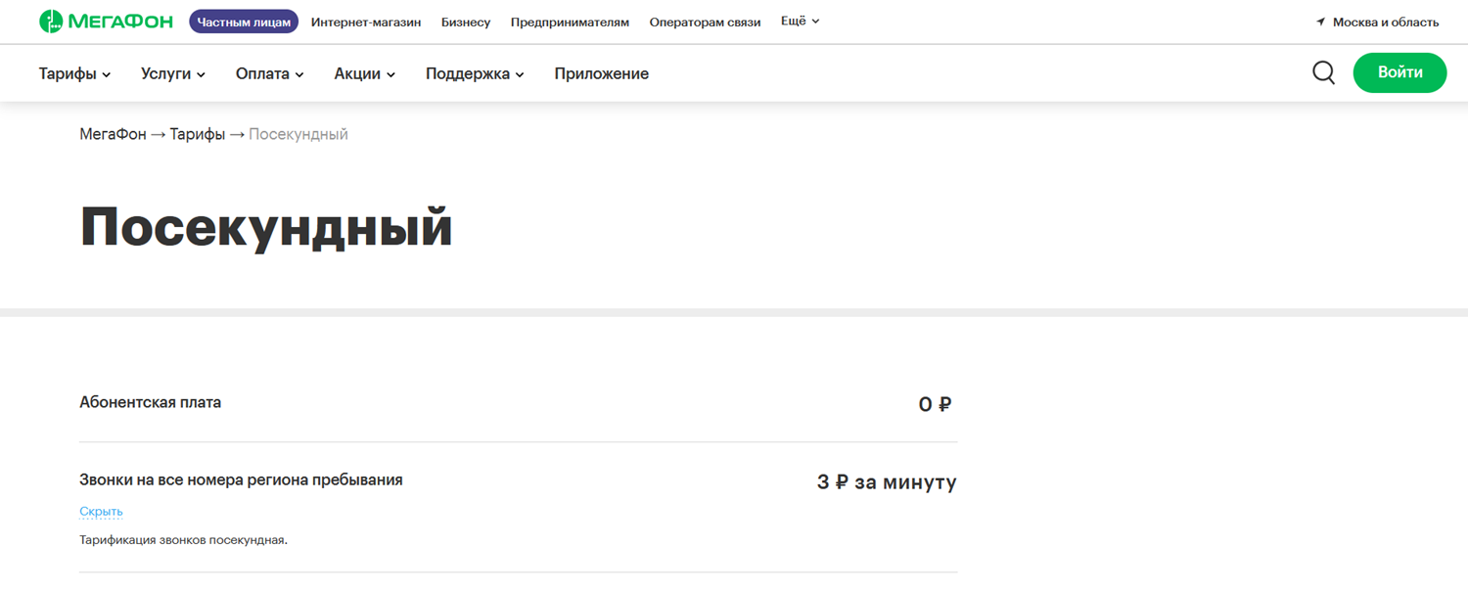
Task: Switch to the Бизнесу section
Action: point(466,22)
